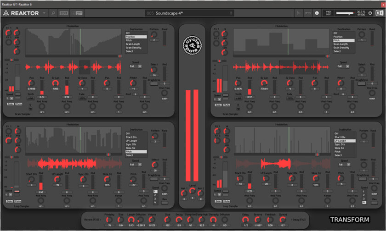Click Ret. 1 knob in center strip
The height and width of the screenshot is (231, 386).
[x=184, y=193]
